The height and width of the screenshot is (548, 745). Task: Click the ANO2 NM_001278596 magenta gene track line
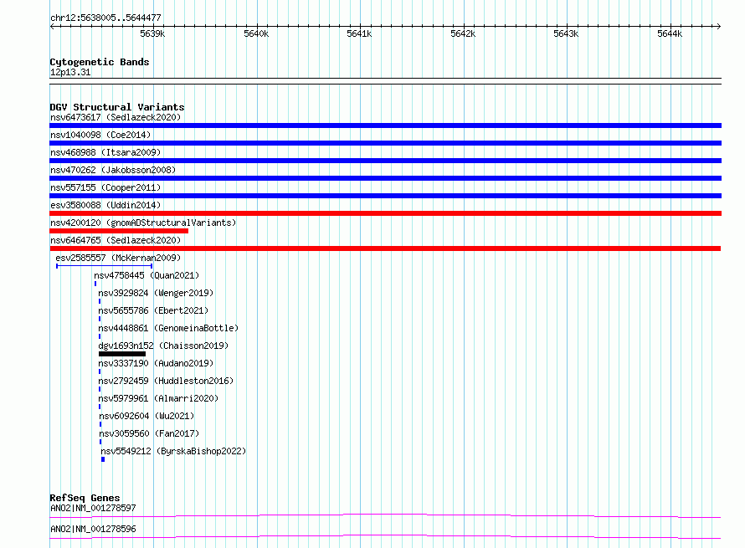click(x=385, y=536)
